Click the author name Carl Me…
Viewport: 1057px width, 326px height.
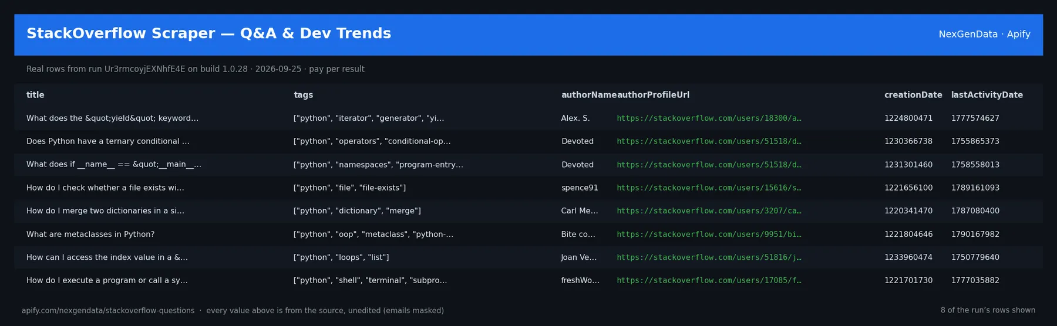click(x=580, y=211)
